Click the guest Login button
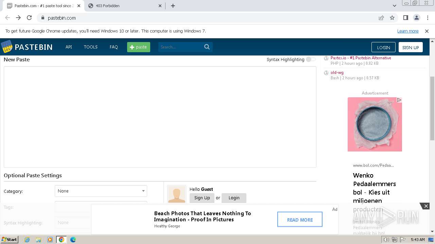The height and width of the screenshot is (244, 435). pyautogui.click(x=234, y=198)
